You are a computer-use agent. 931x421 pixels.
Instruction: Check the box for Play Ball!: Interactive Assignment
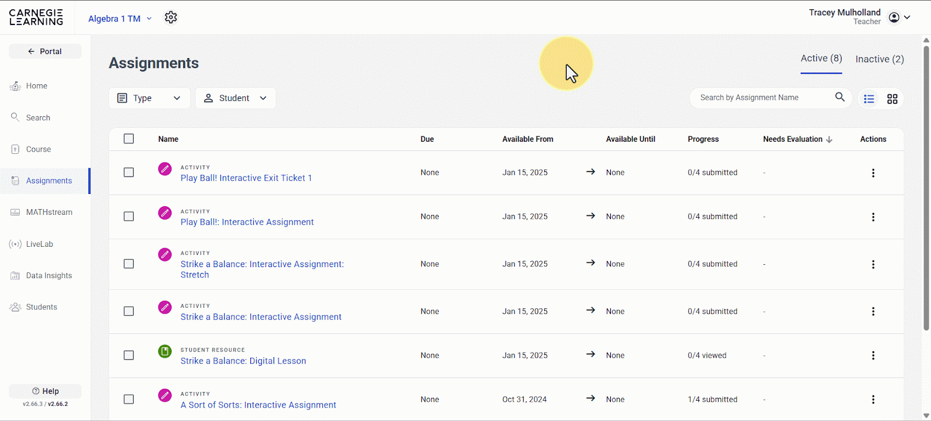coord(129,217)
